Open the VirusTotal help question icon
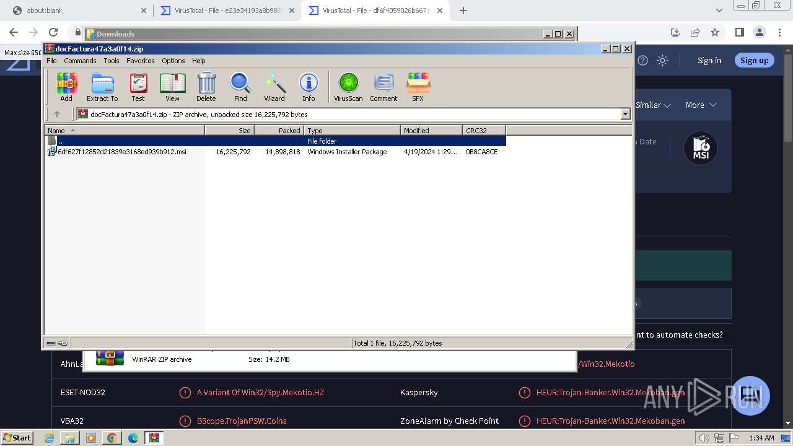This screenshot has width=793, height=446. [643, 60]
